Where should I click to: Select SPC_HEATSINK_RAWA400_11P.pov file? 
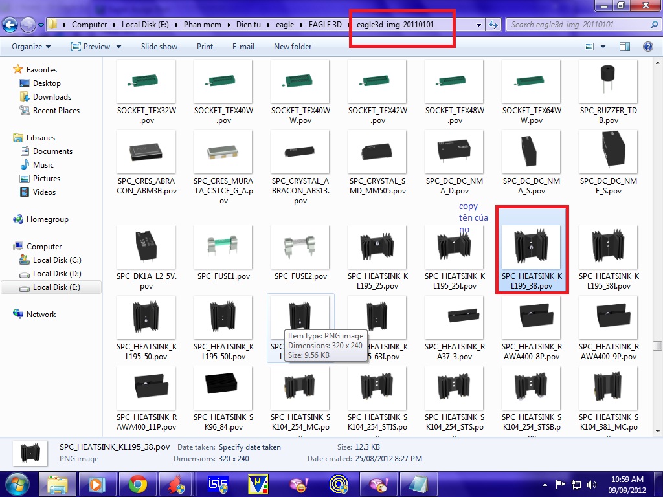click(x=146, y=399)
